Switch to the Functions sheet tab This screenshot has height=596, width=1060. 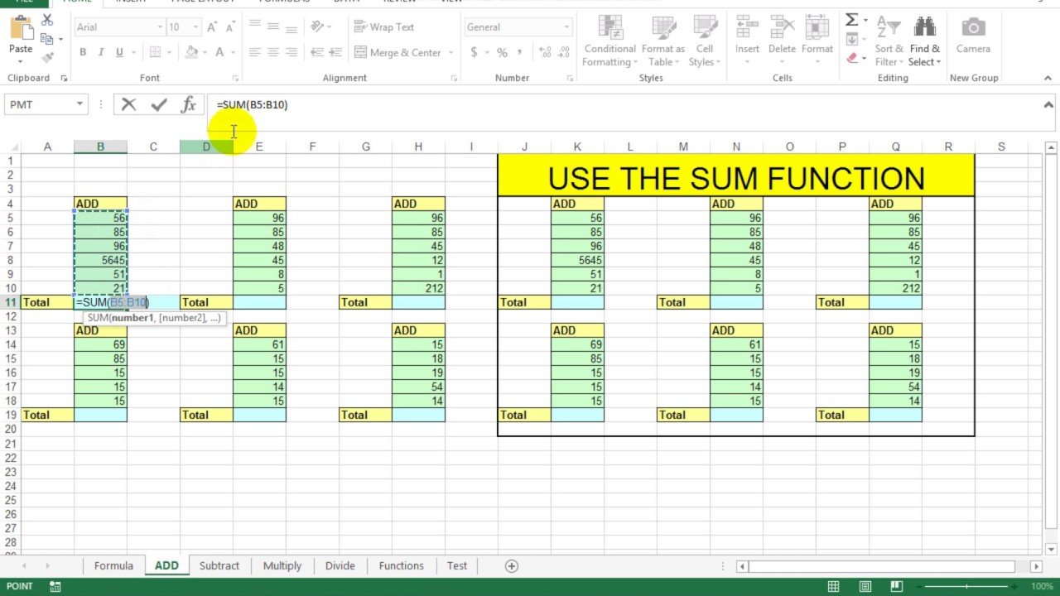401,566
